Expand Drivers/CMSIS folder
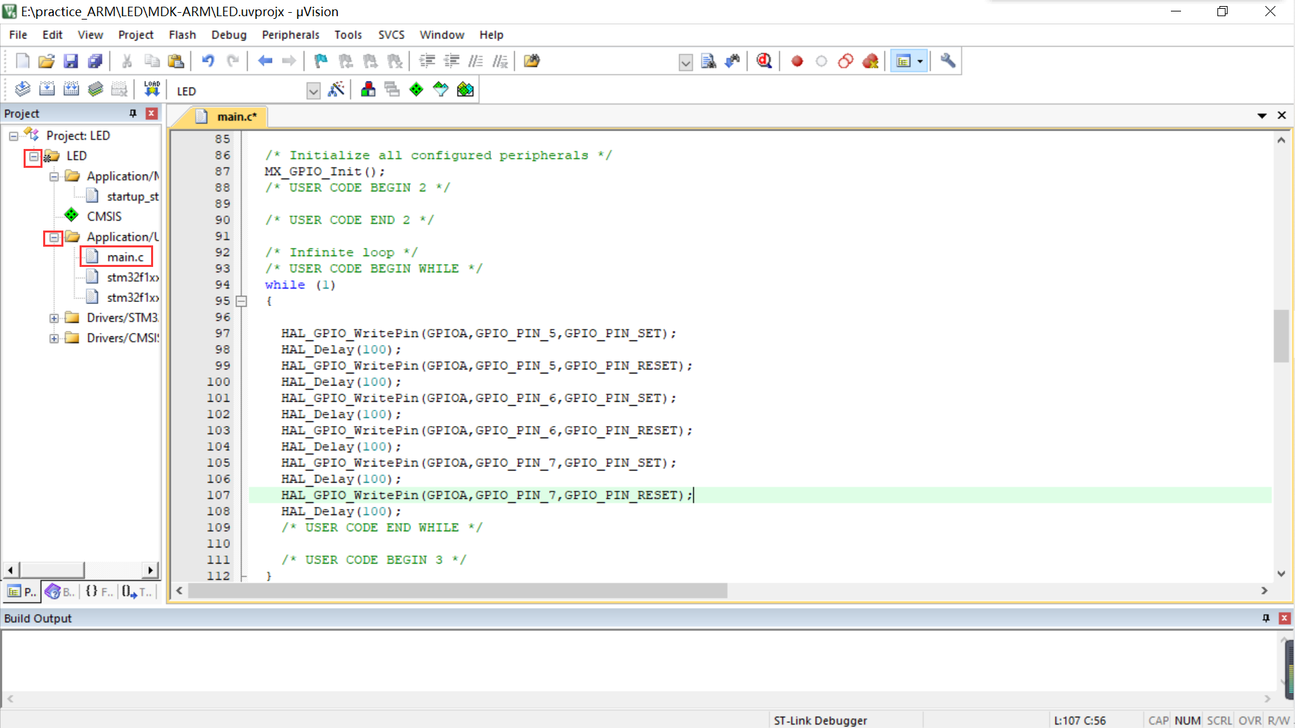 [54, 338]
